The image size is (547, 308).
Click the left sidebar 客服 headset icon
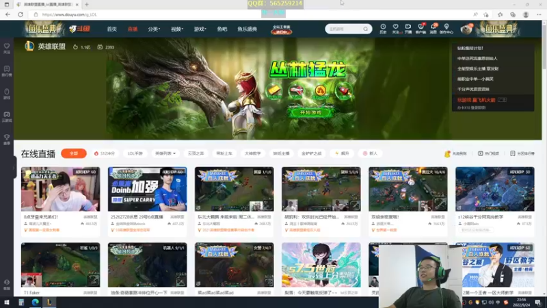click(x=7, y=285)
